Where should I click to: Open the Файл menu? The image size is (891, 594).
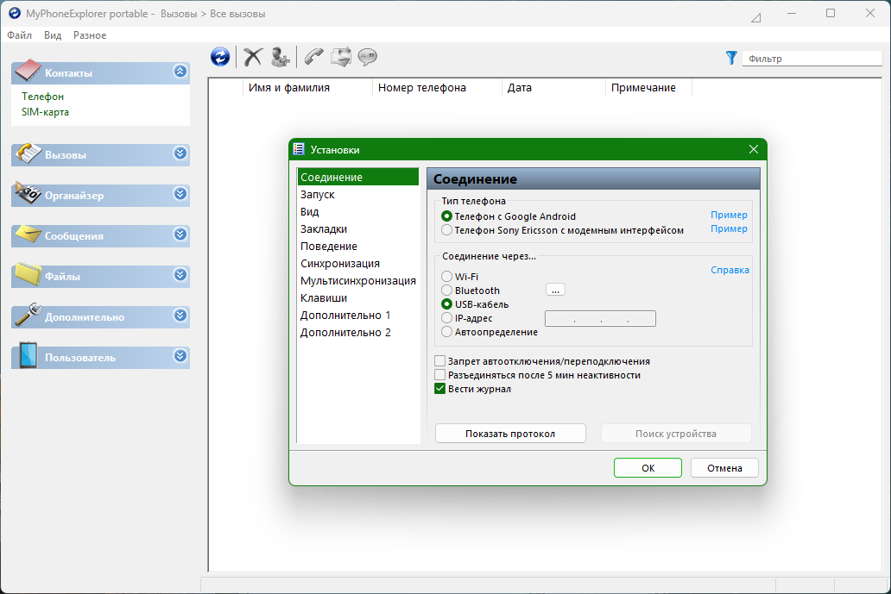(19, 35)
